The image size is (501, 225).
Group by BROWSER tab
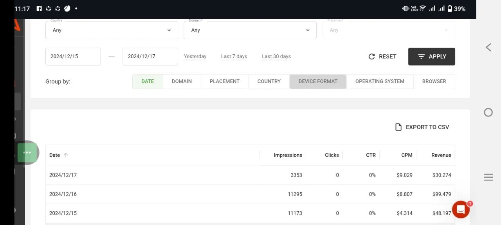434,81
